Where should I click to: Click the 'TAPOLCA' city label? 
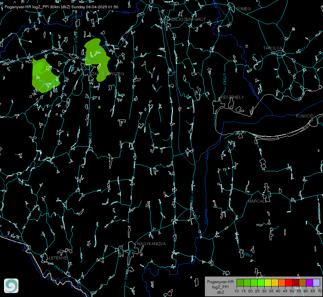point(273,48)
